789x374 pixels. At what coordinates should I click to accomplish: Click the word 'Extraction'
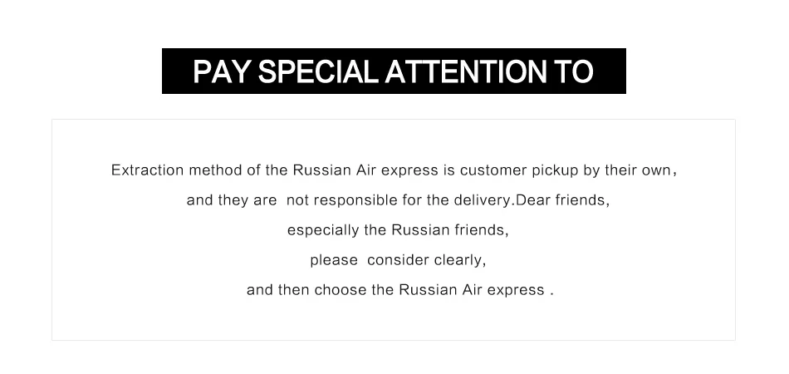(x=148, y=170)
